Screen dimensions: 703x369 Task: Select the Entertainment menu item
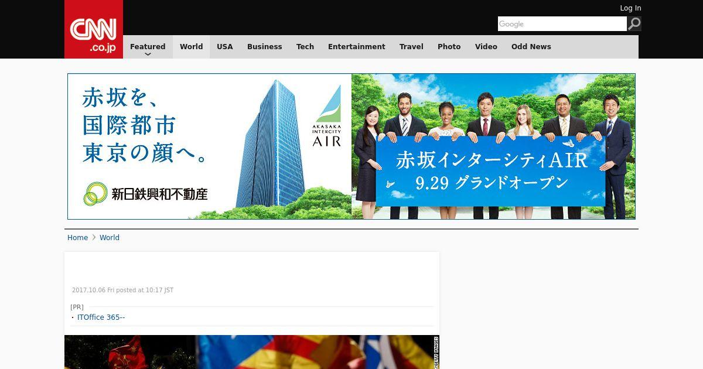(357, 47)
